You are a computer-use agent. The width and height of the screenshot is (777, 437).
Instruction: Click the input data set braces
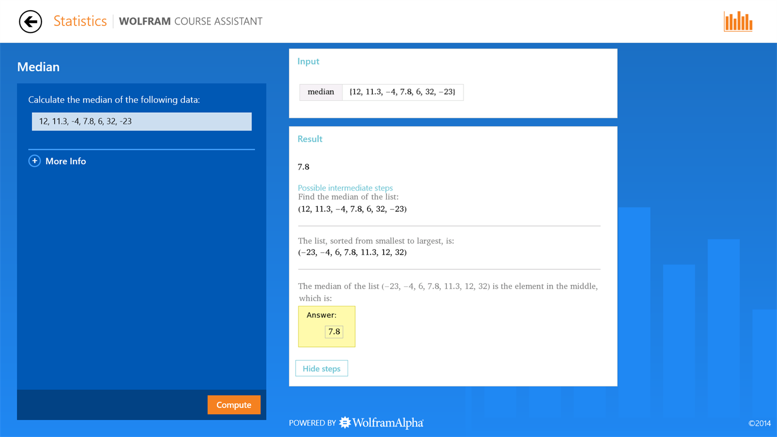pos(403,92)
